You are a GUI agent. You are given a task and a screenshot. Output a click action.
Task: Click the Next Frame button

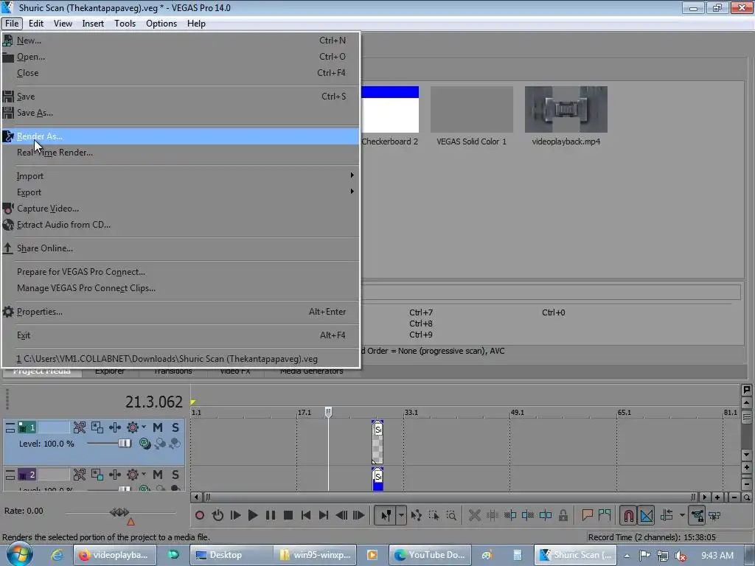tap(359, 515)
